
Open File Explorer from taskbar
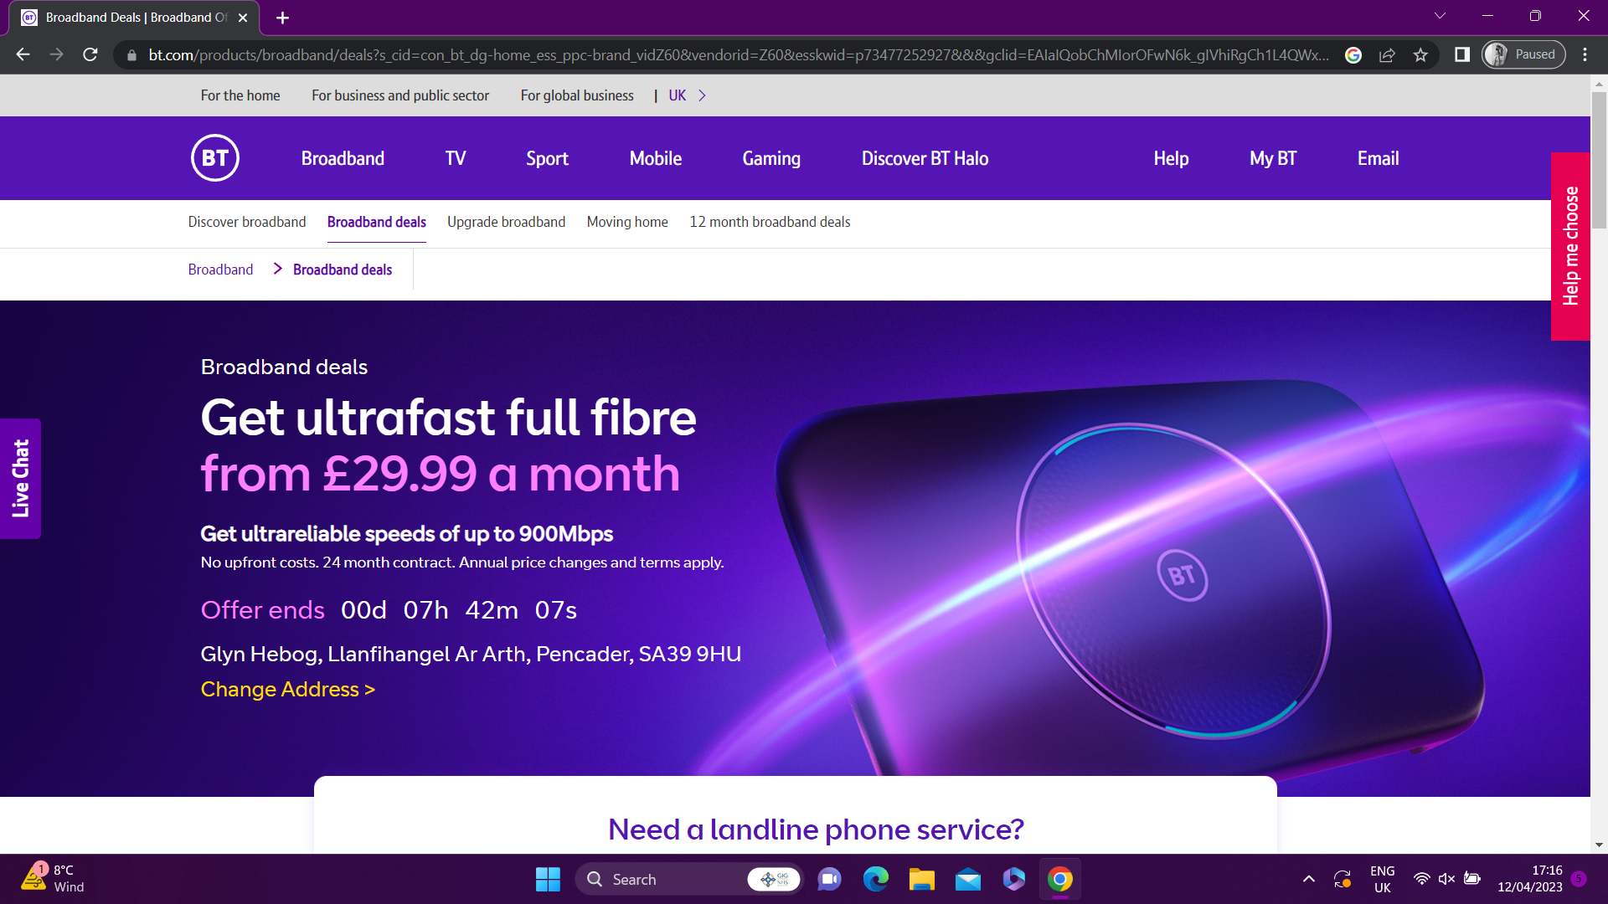click(x=921, y=879)
